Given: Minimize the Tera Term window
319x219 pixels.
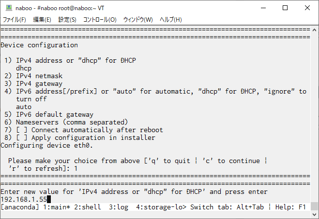Looking at the screenshot, I should 263,8.
